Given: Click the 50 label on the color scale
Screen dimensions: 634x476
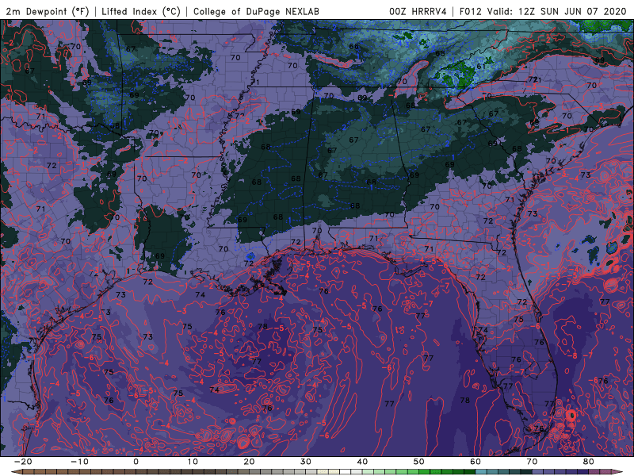Looking at the screenshot, I should [419, 462].
